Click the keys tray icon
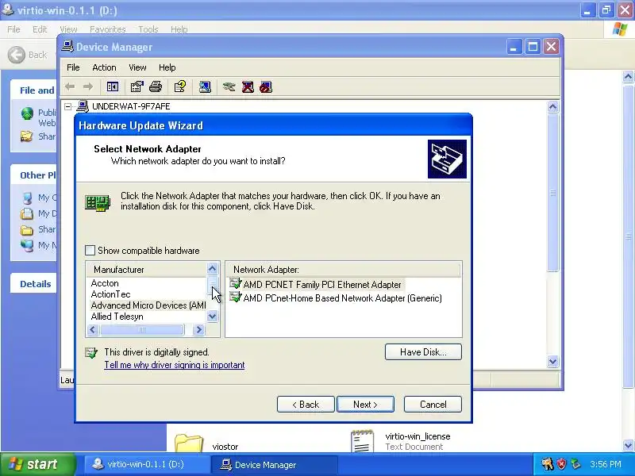The image size is (635, 476). (x=548, y=464)
